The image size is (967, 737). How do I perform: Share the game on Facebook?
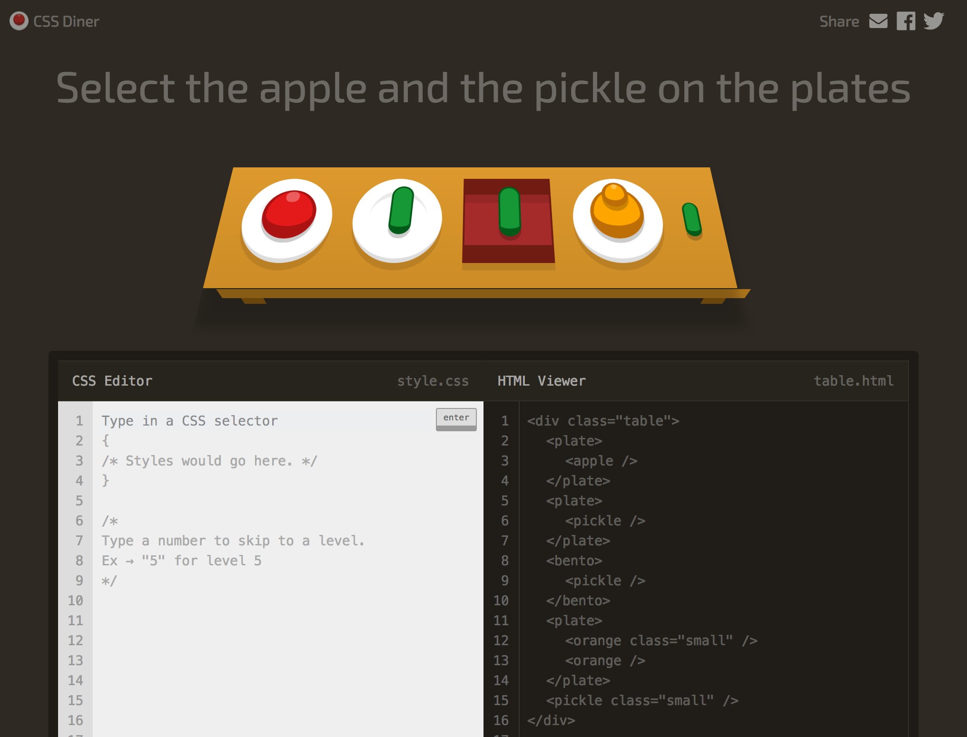tap(906, 21)
